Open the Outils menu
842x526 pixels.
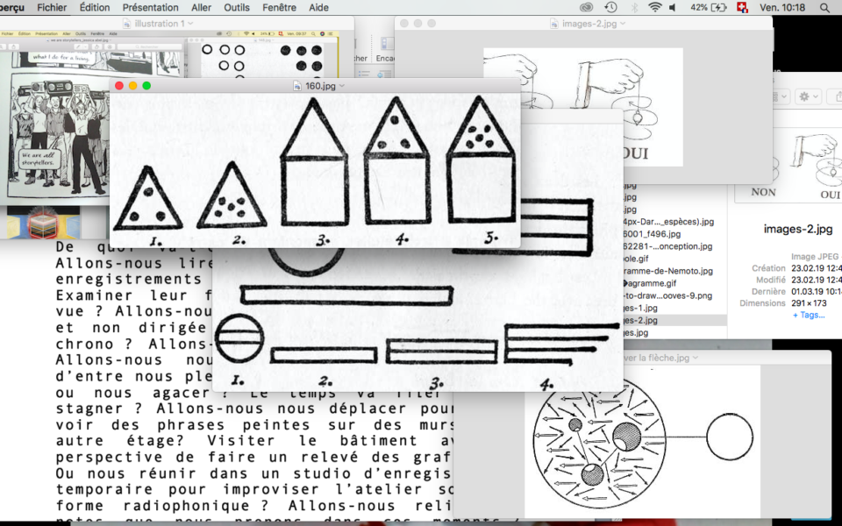236,7
